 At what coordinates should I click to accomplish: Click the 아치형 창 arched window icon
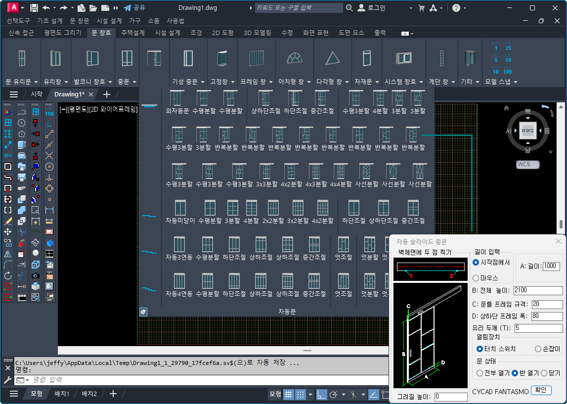(294, 58)
